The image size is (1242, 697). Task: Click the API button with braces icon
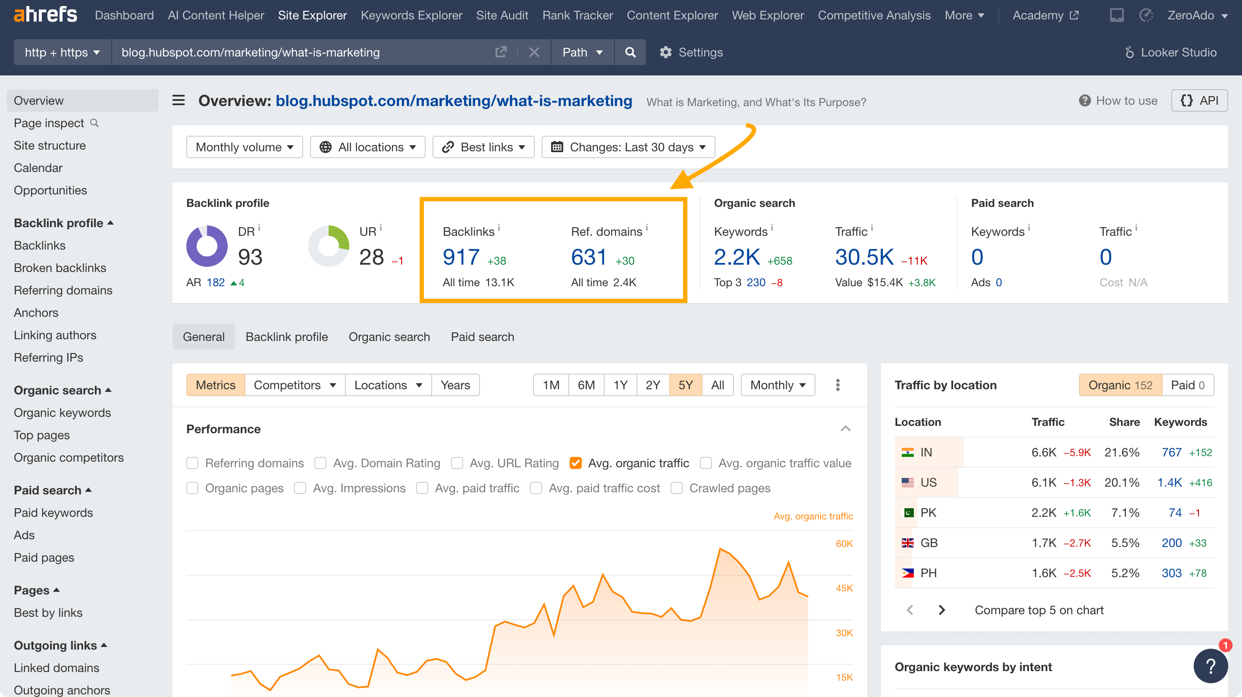1200,100
